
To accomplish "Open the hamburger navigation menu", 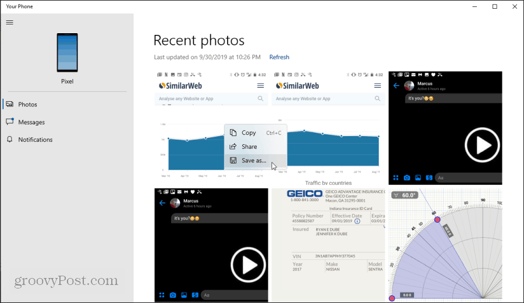I will (10, 22).
